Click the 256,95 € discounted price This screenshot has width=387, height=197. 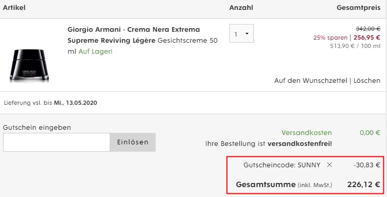tap(367, 38)
